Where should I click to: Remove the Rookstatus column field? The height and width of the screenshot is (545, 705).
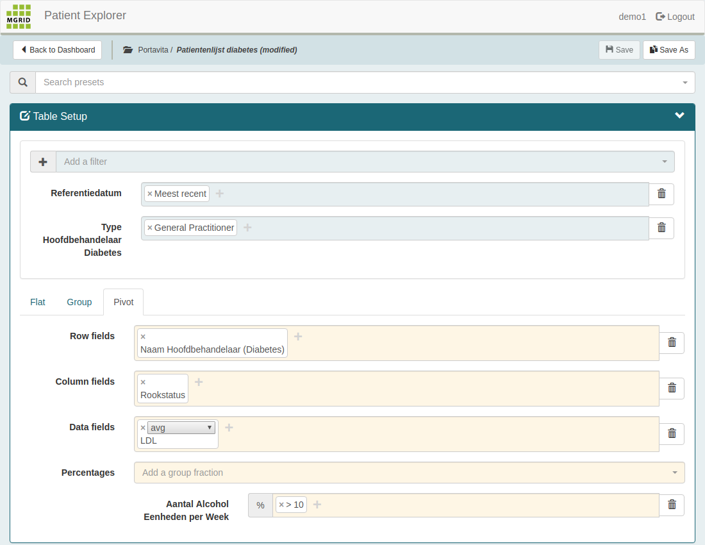coord(143,382)
